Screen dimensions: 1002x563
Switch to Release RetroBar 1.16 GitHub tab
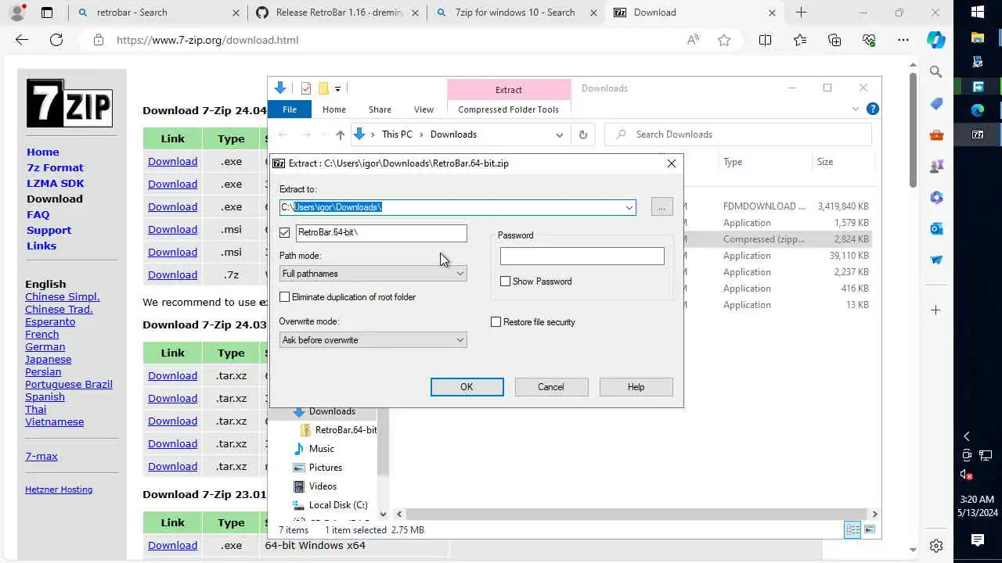point(338,13)
